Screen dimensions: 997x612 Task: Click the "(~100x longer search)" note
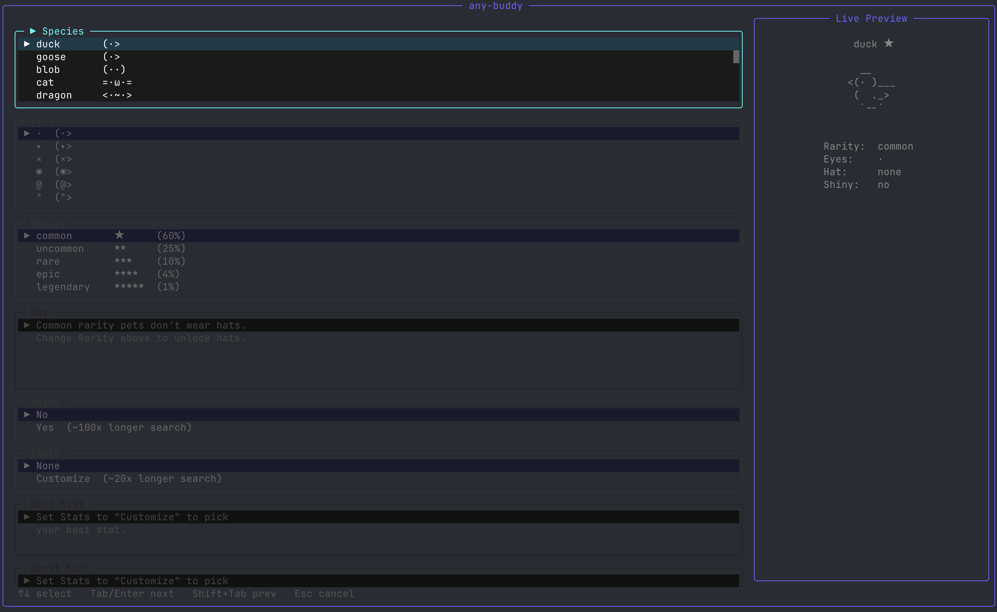[129, 428]
